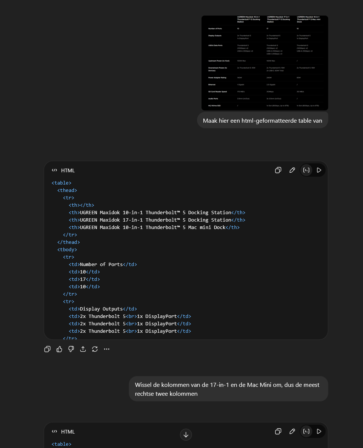Screen dimensions: 363x448
Task: Edit the first HTML code block with pencil icon
Action: click(x=292, y=170)
